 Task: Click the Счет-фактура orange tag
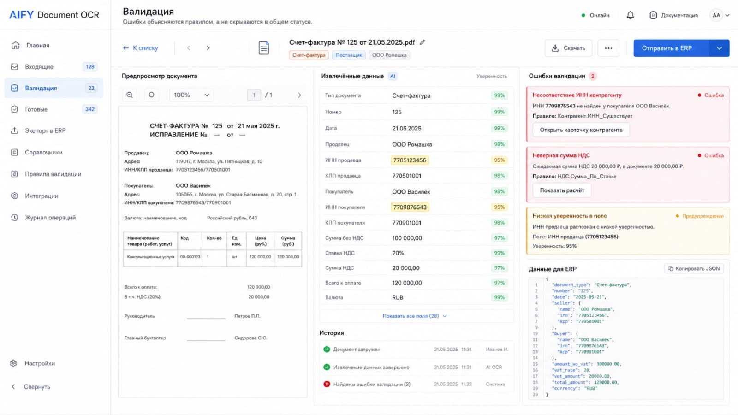(309, 55)
